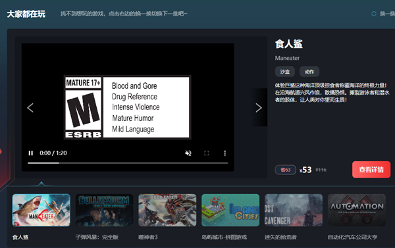Image resolution: width=395 pixels, height=248 pixels.
Task: Click the 0:00 / 1:20 time display
Action: point(53,153)
